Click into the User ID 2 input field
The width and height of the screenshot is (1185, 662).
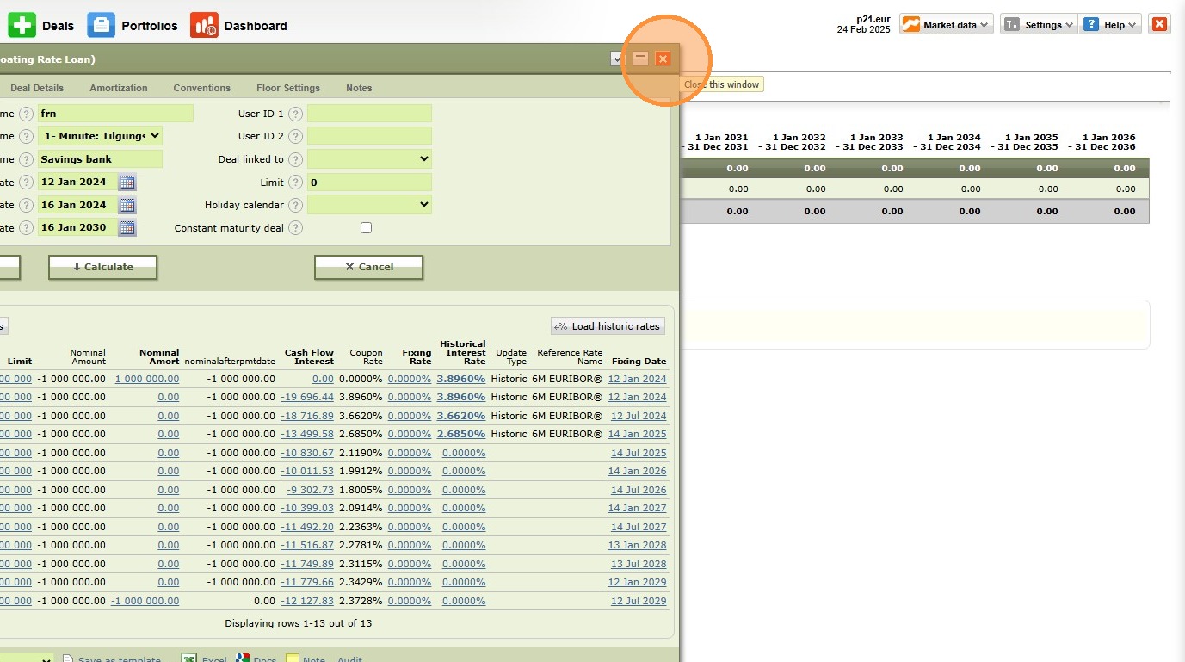[x=369, y=136]
